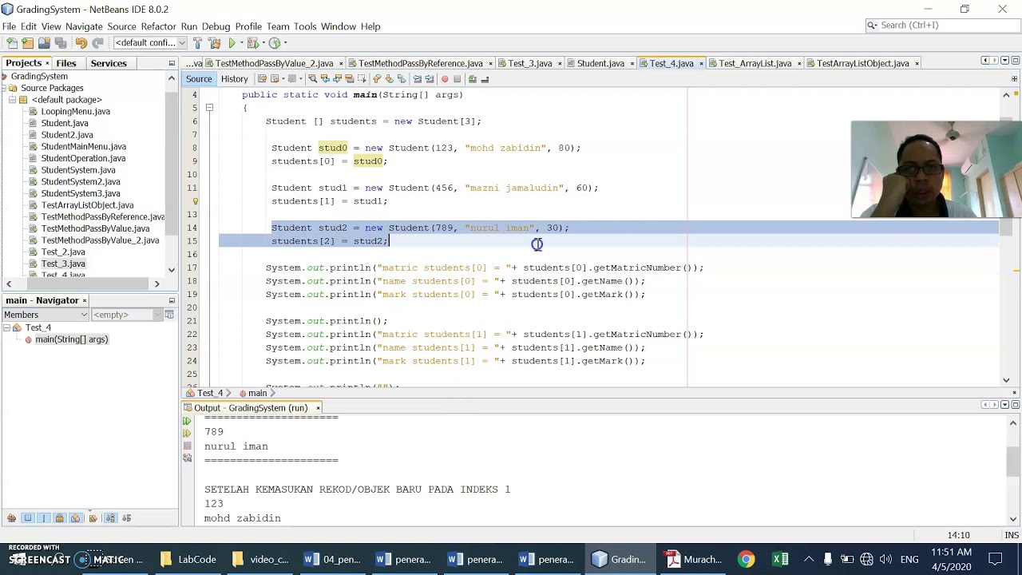Toggle Show Non-Public Members in Navigator
The height and width of the screenshot is (575, 1022).
coord(60,518)
